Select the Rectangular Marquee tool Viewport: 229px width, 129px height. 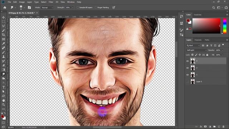tap(4, 21)
